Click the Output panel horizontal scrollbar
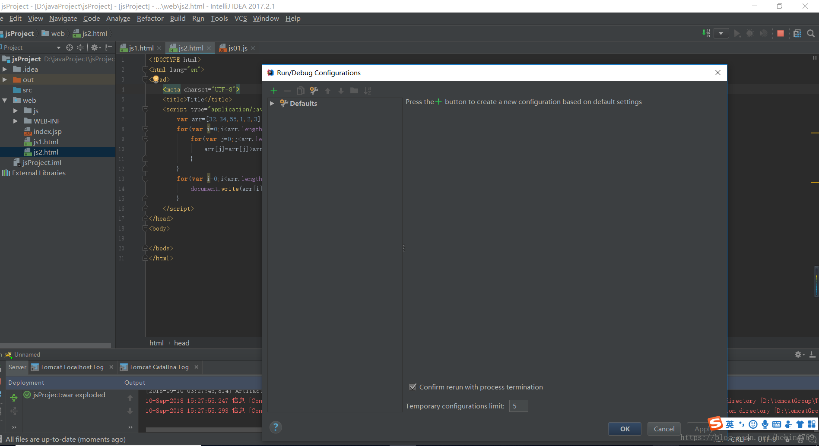819x446 pixels. (203, 430)
